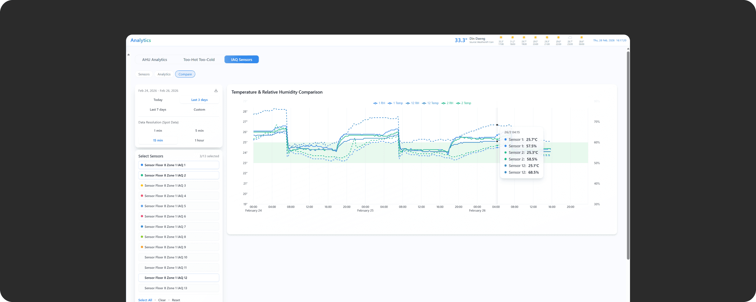Click the sun icon above 20:00 forecast
The image size is (756, 302).
(535, 37)
